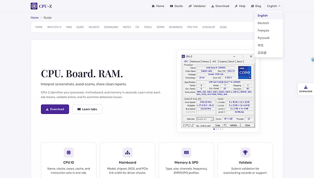Viewport: 314px width, 178px height.
Task: Click the Mainboard hierarchy icon
Action: tap(127, 153)
